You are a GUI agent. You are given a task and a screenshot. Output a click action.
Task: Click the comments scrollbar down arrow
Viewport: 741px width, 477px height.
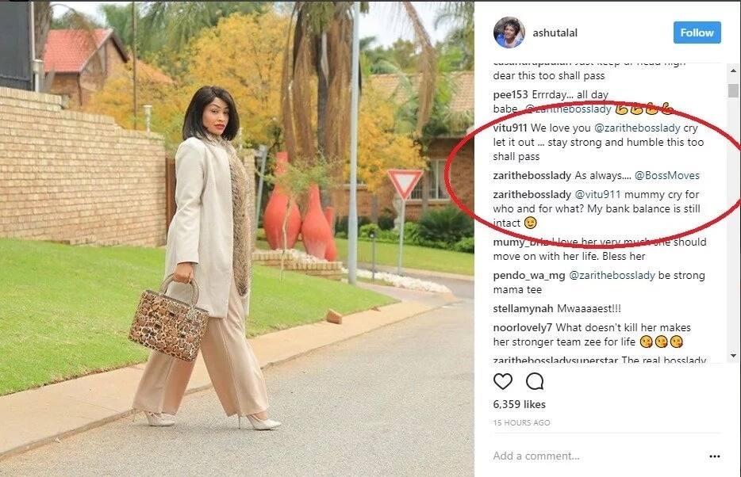[x=733, y=356]
